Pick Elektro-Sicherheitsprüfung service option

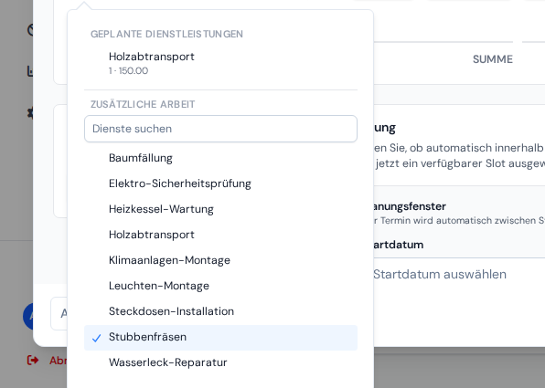[220, 184]
